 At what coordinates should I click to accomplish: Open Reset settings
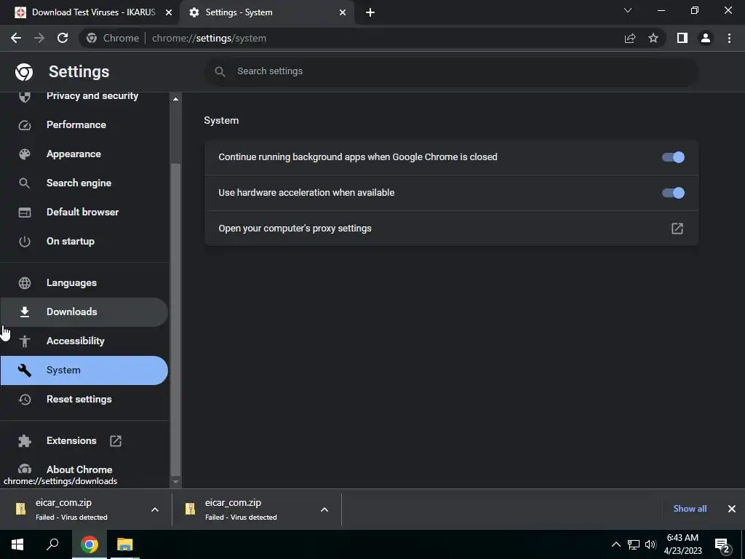(84, 400)
